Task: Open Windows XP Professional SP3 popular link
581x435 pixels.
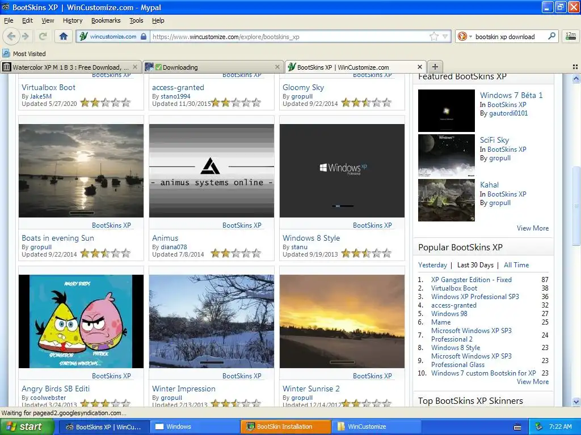Action: tap(475, 297)
